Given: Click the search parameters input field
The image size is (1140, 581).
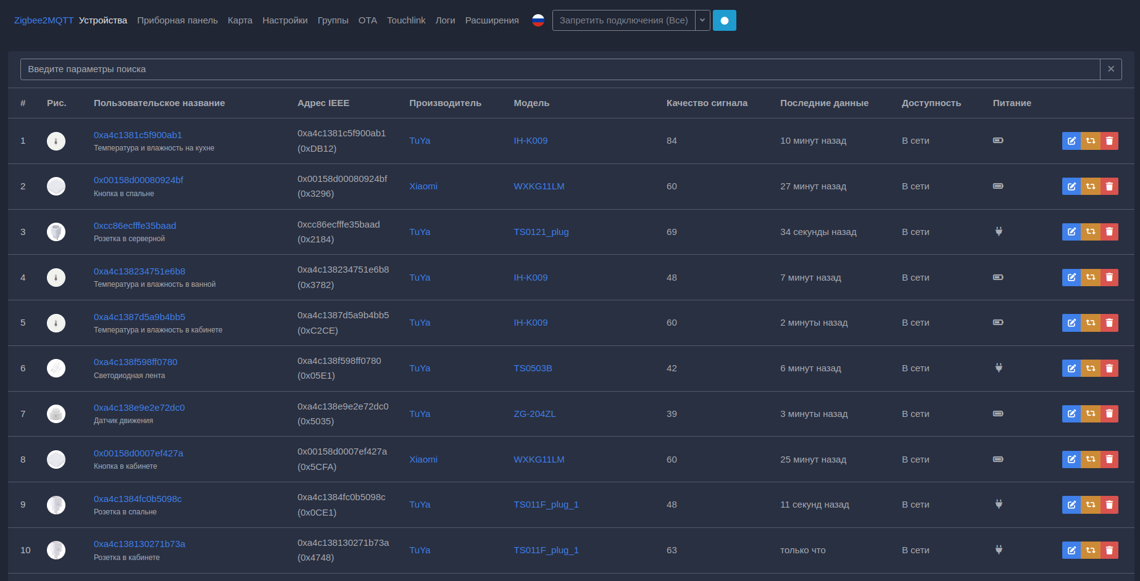Looking at the screenshot, I should 560,69.
